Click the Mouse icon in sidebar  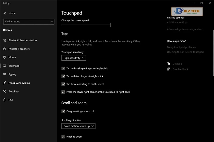pyautogui.click(x=5, y=57)
